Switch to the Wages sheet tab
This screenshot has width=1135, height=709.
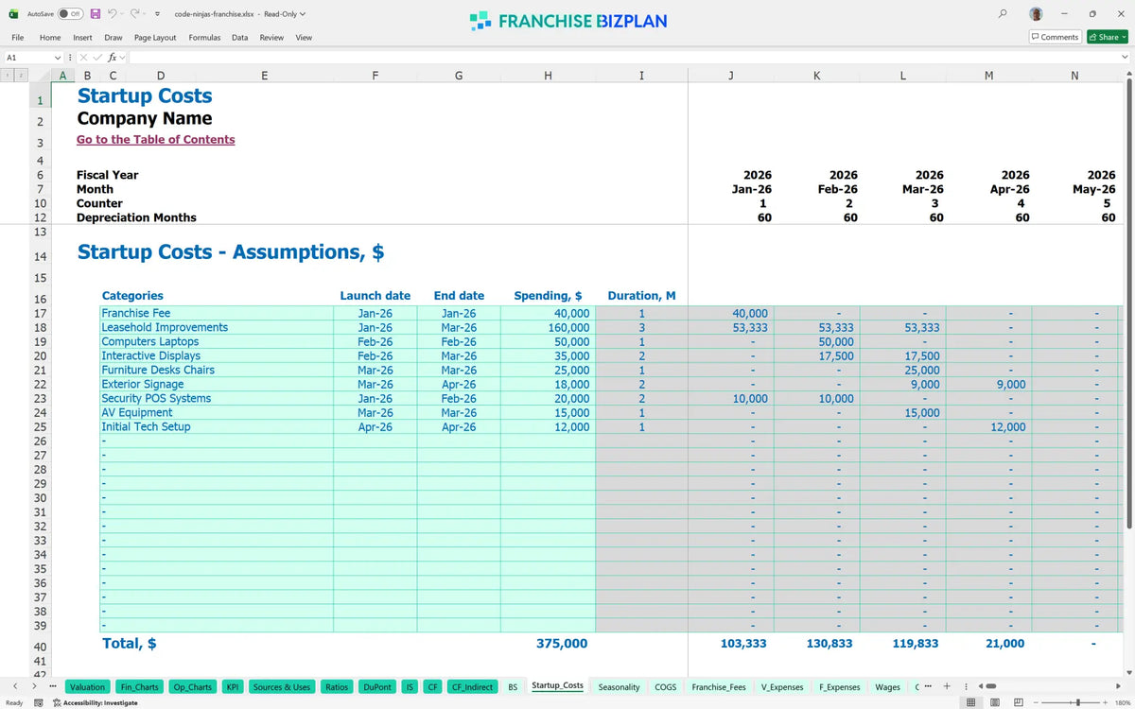pos(887,687)
